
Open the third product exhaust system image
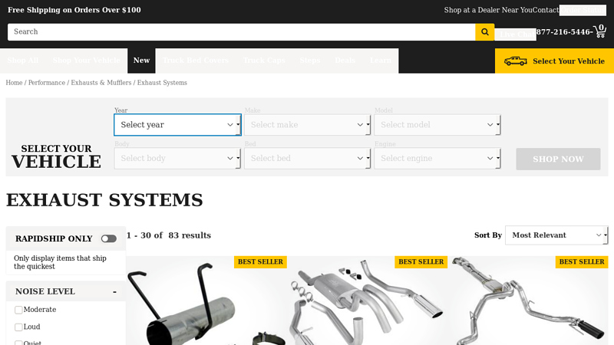point(528,301)
